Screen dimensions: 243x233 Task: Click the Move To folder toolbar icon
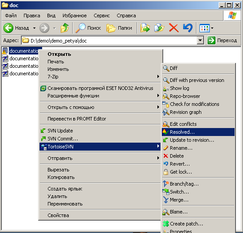[x=145, y=28]
